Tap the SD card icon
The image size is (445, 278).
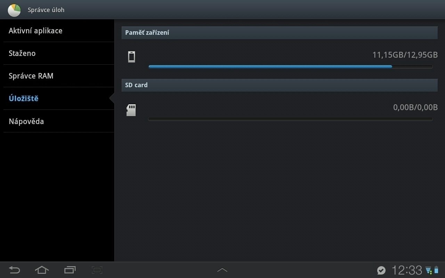131,110
